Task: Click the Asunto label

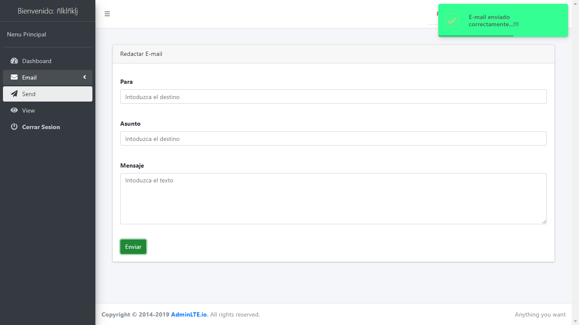Action: (130, 124)
